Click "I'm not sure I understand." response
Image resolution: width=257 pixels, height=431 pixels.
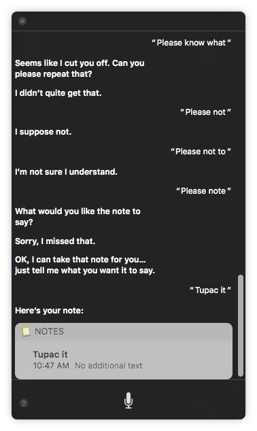66,172
